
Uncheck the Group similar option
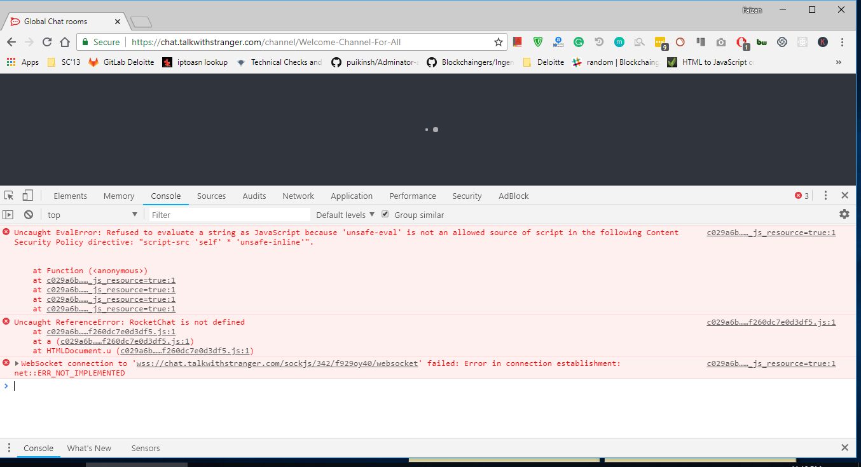tap(385, 215)
